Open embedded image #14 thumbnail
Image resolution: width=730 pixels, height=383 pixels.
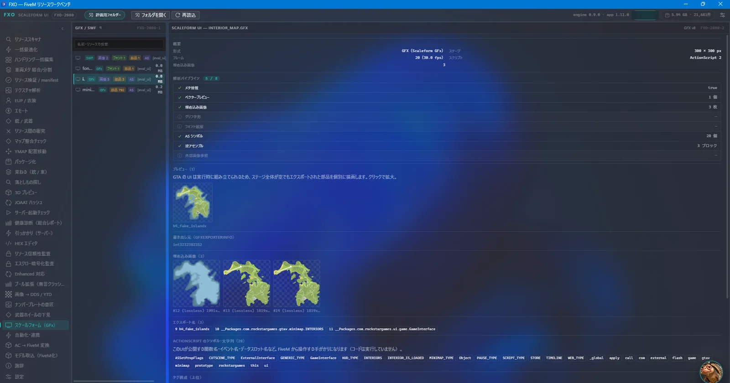pos(297,284)
